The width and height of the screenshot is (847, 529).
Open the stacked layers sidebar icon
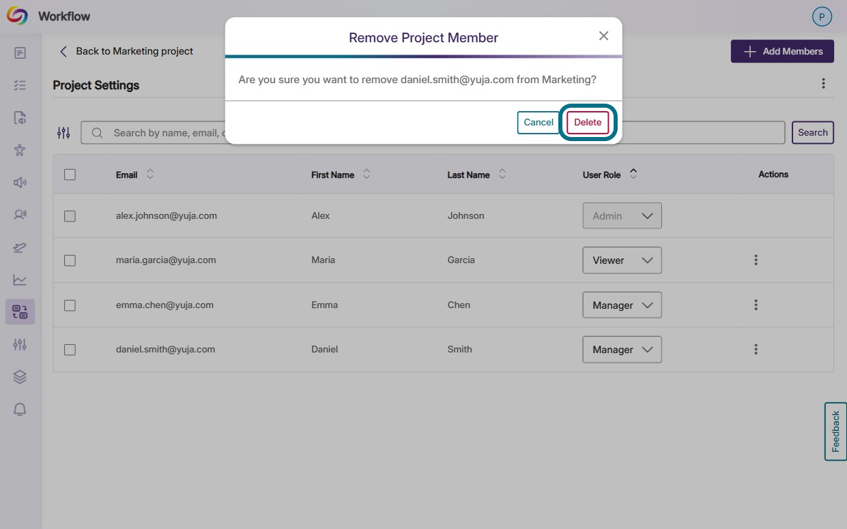pos(20,377)
